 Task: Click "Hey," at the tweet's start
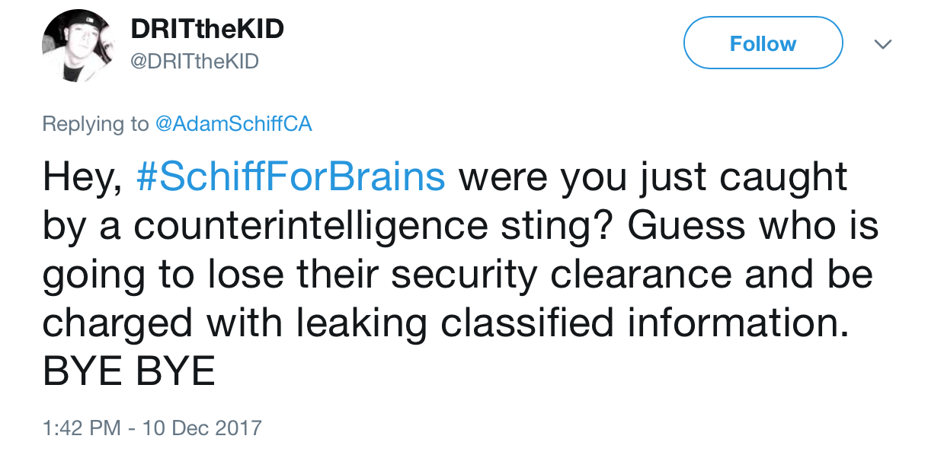(82, 178)
